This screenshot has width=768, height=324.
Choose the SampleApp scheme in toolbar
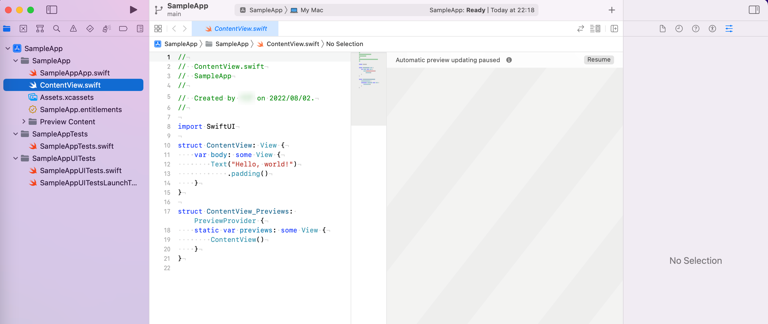pos(261,10)
